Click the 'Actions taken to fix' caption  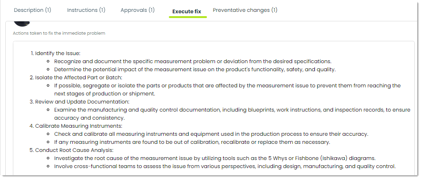point(59,33)
